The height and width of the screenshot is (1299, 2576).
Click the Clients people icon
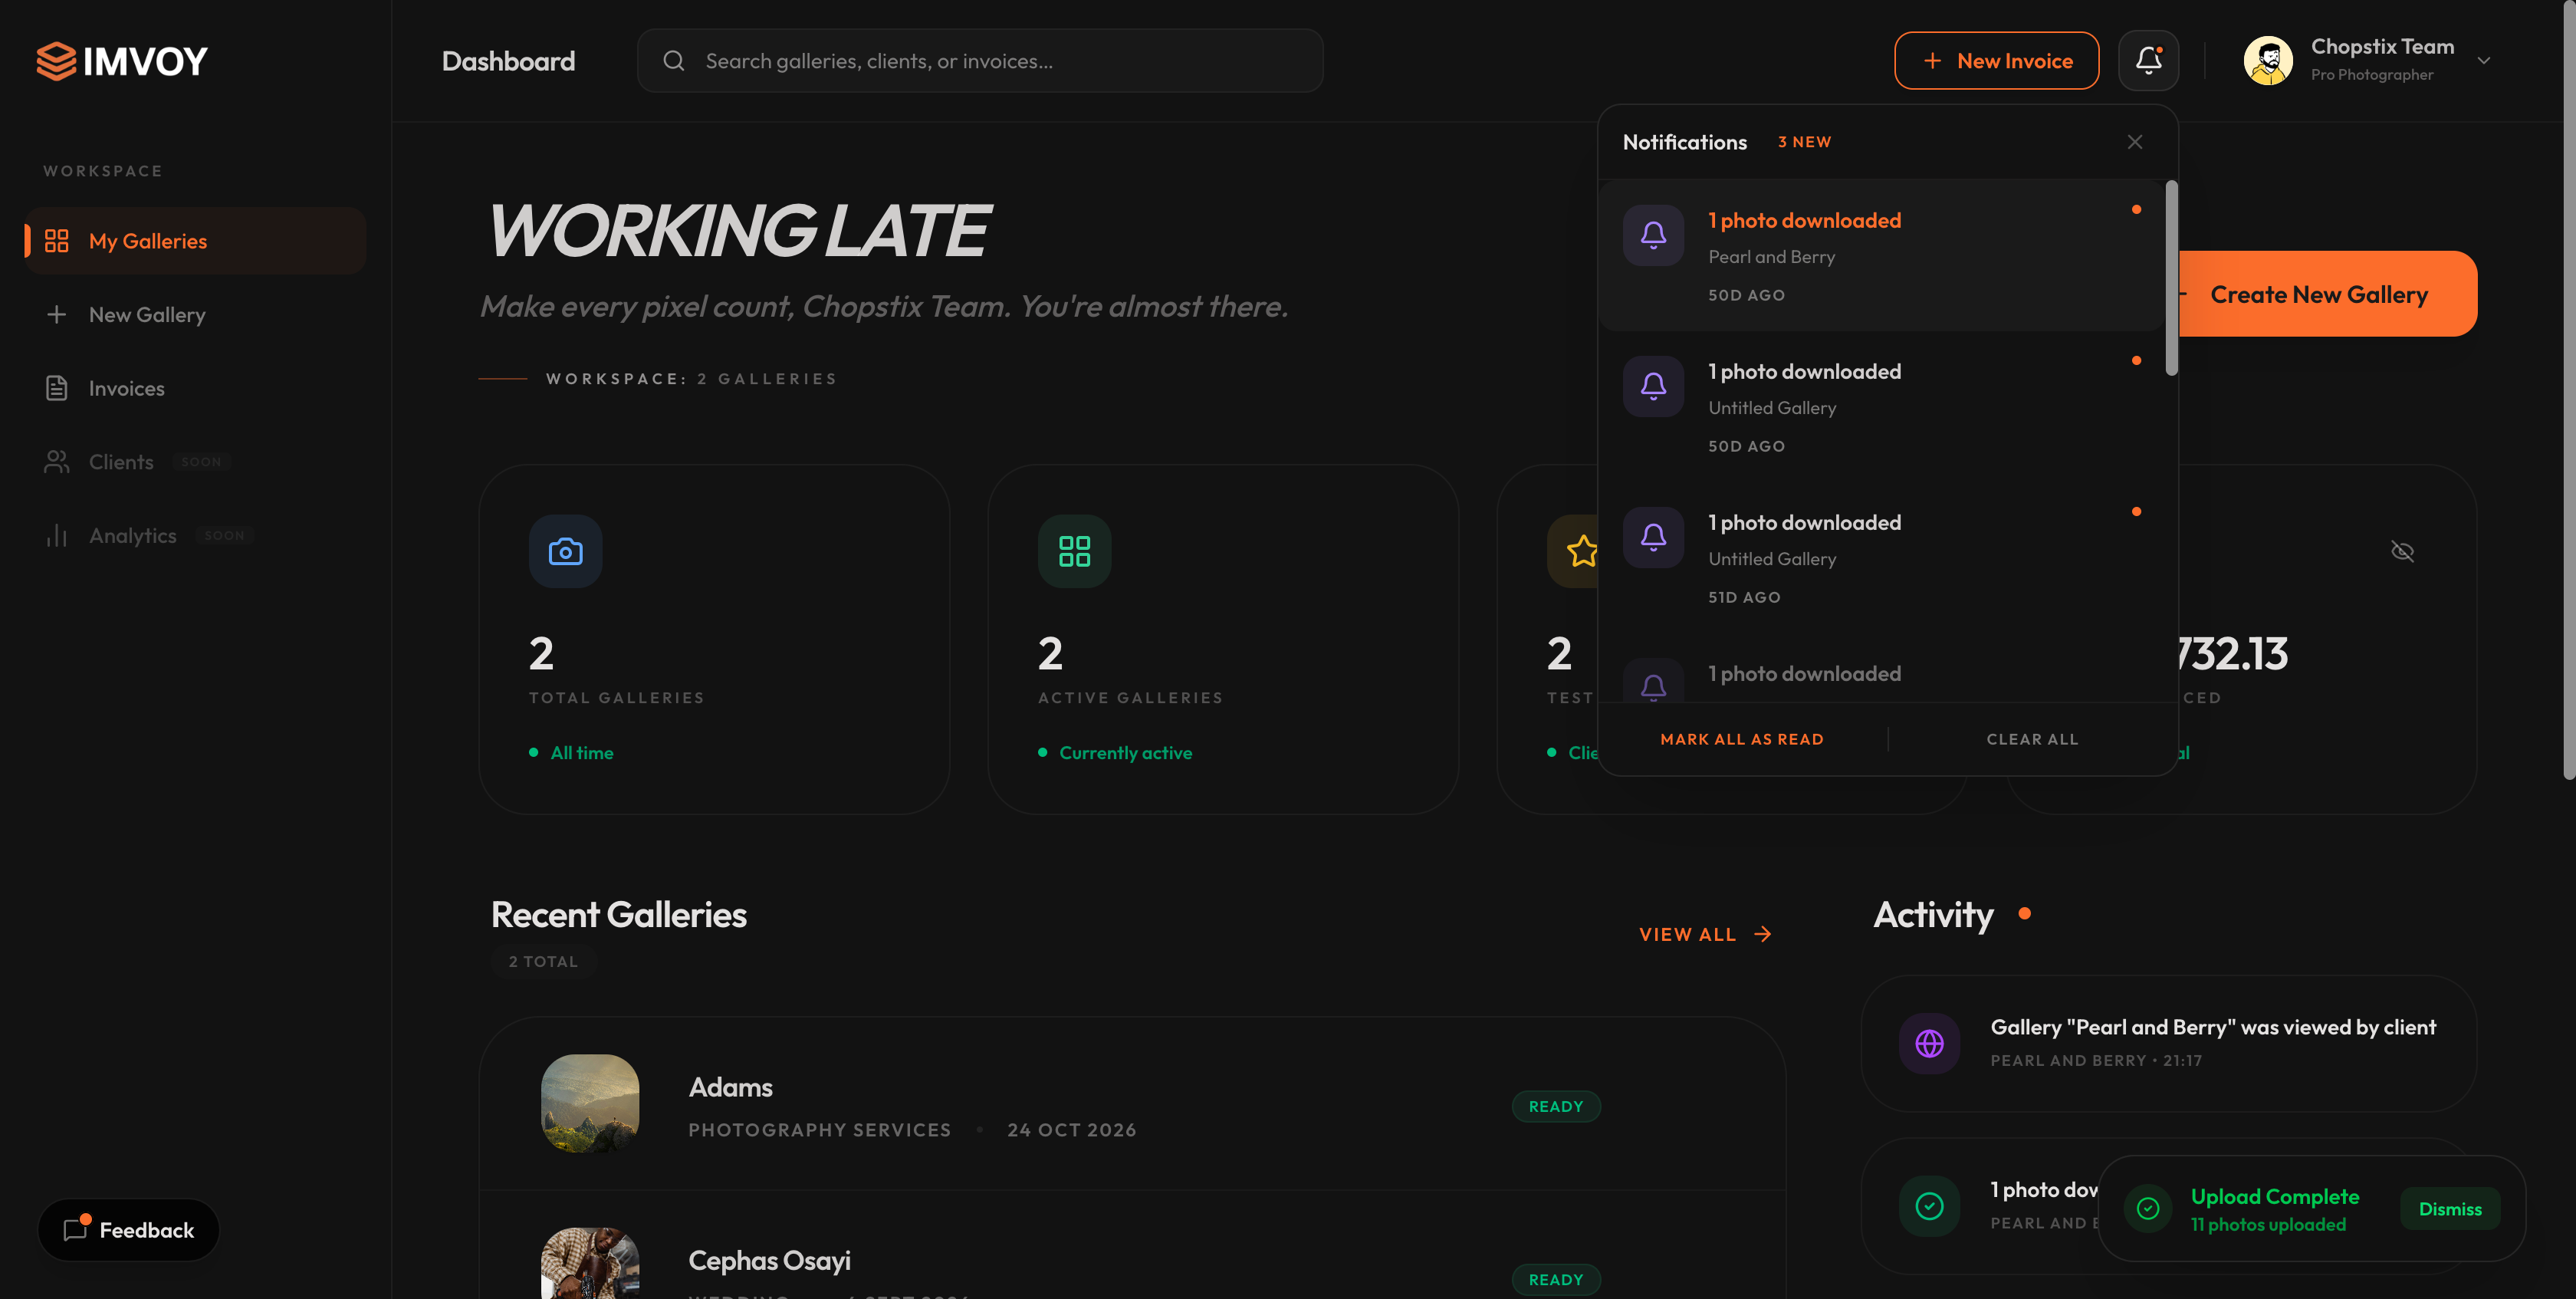[x=57, y=462]
